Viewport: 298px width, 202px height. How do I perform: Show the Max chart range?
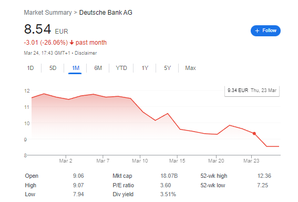pyautogui.click(x=190, y=68)
